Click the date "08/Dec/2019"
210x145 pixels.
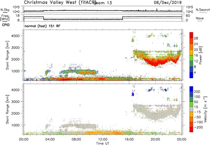point(168,2)
